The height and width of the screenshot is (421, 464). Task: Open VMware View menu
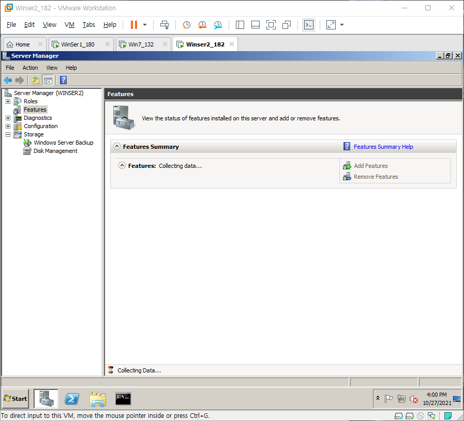[50, 24]
